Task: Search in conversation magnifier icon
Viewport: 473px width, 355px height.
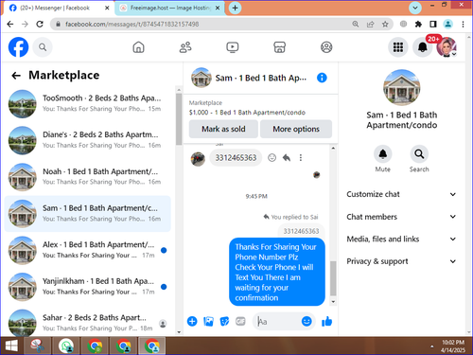Action: [x=419, y=154]
